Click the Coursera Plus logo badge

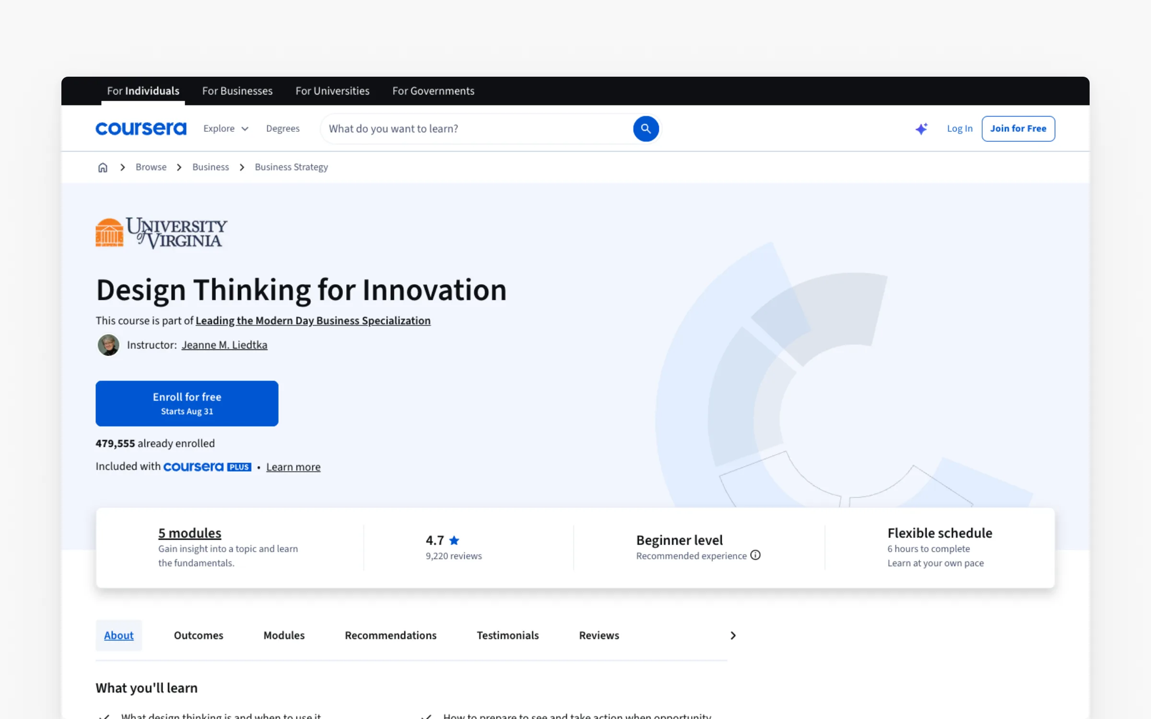pyautogui.click(x=207, y=467)
